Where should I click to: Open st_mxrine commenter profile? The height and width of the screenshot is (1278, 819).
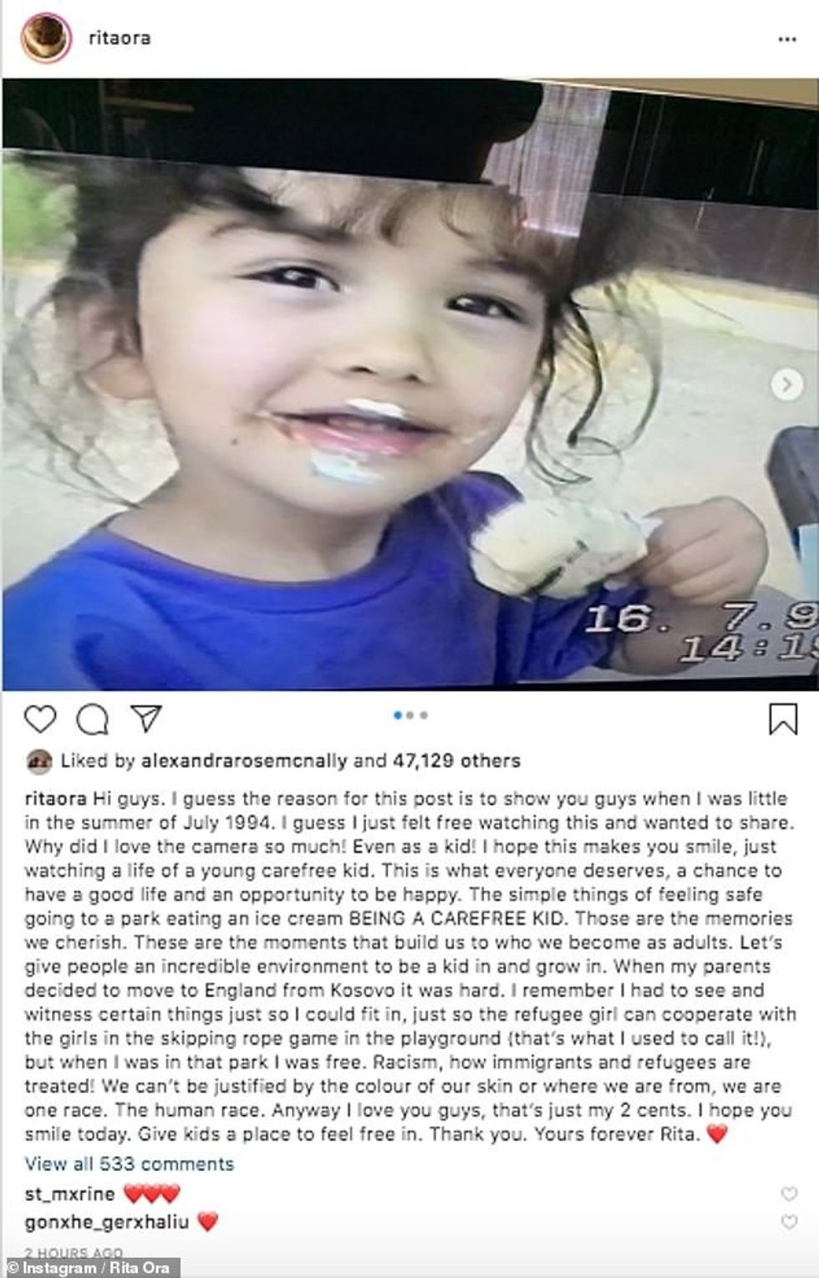pos(69,1194)
